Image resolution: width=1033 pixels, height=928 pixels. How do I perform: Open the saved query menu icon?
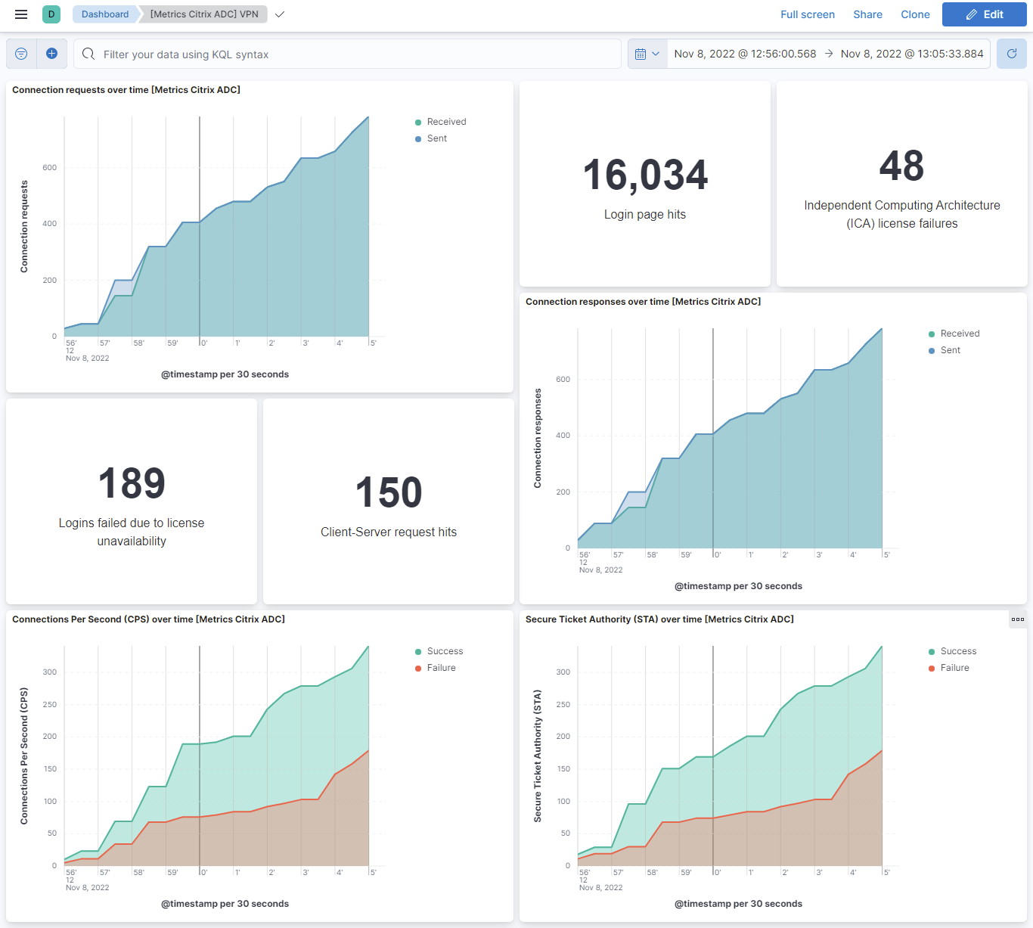click(20, 53)
